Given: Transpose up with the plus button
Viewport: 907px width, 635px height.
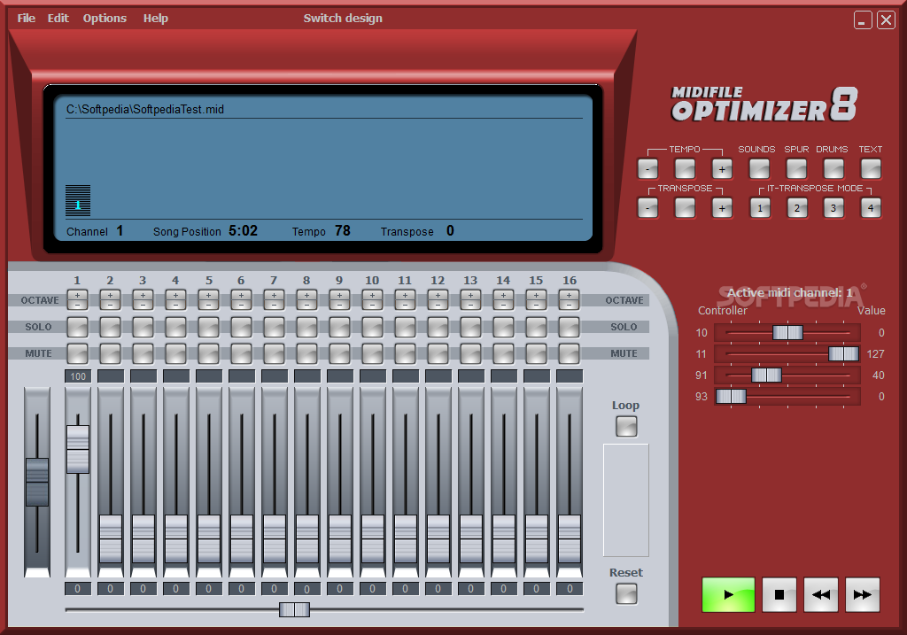Looking at the screenshot, I should [722, 208].
